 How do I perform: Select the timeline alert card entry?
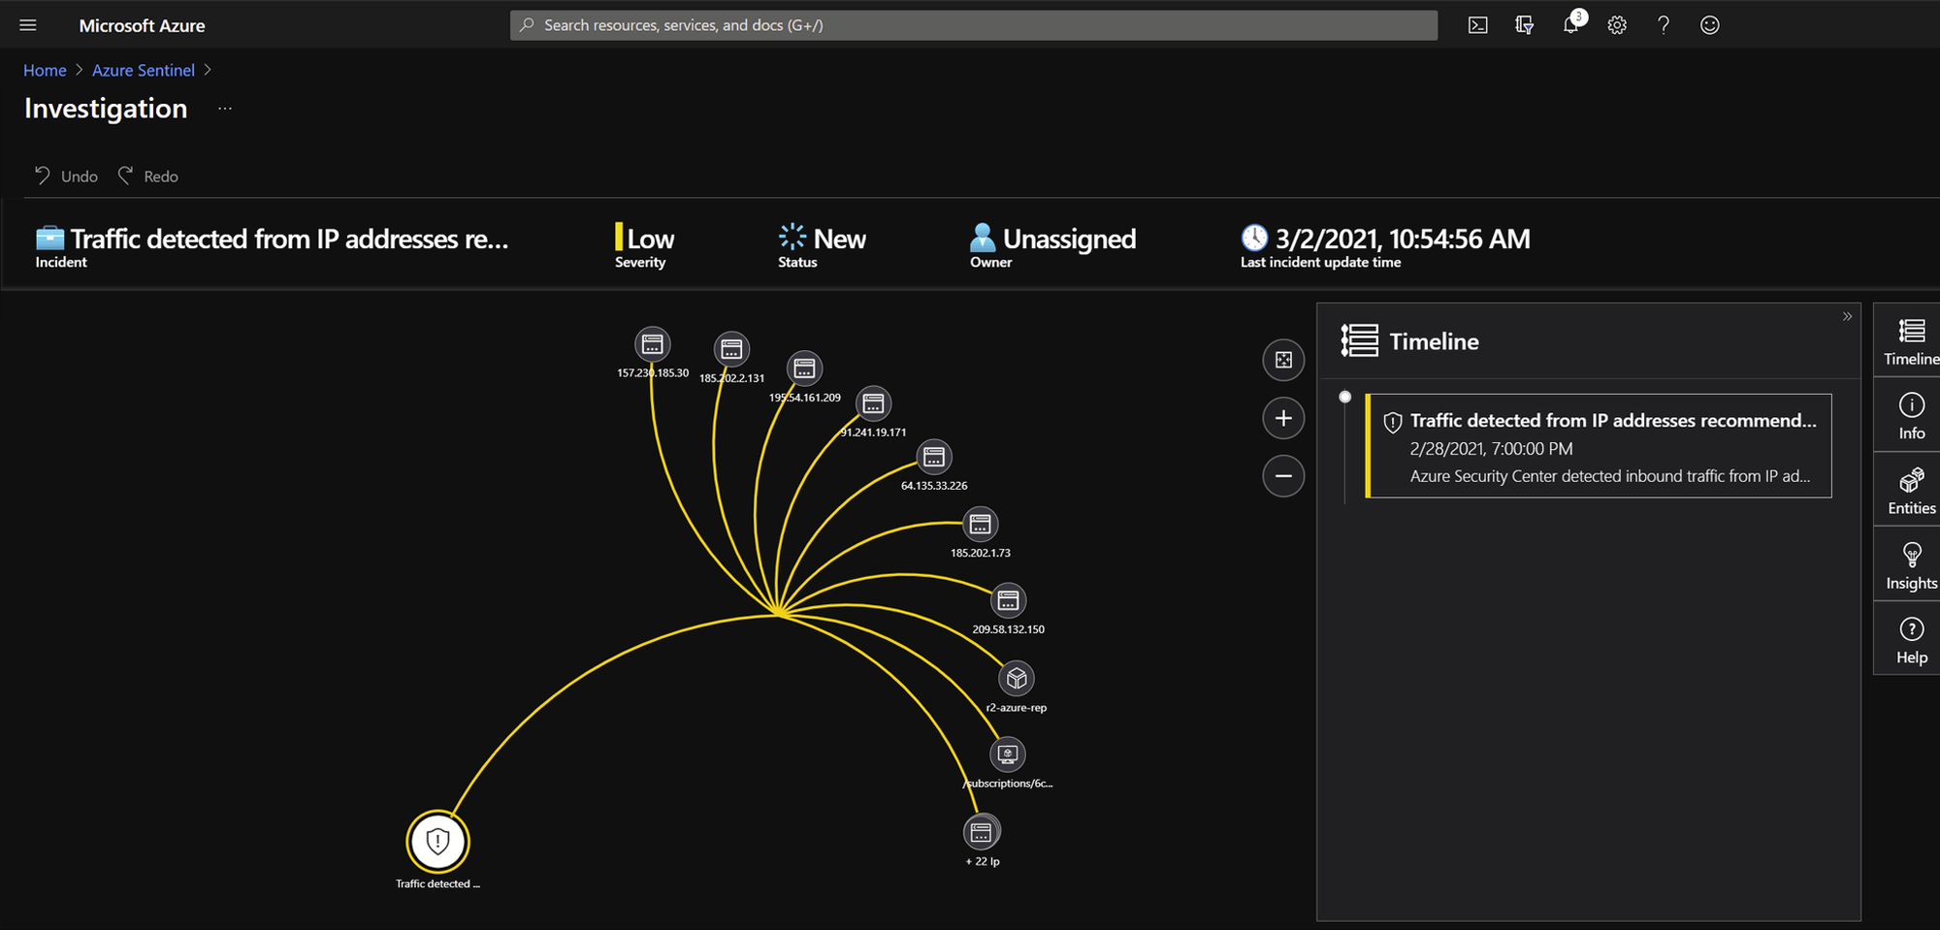pyautogui.click(x=1599, y=446)
